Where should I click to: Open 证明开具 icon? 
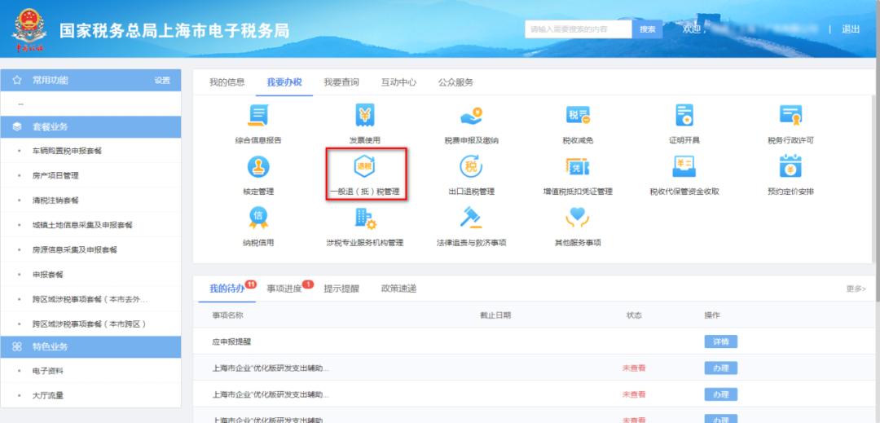[684, 117]
